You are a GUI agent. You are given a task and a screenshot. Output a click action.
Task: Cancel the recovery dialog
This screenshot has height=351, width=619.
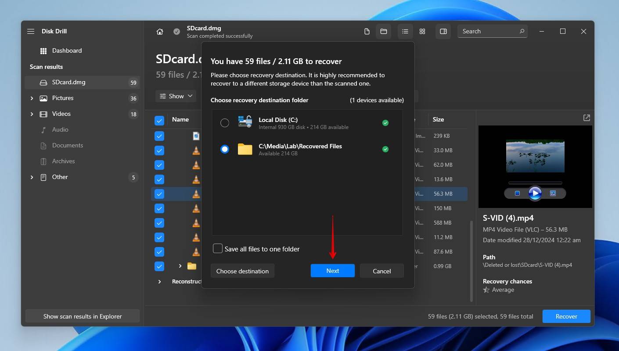(381, 271)
